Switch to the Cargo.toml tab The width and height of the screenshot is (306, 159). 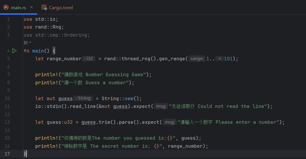(x=57, y=8)
